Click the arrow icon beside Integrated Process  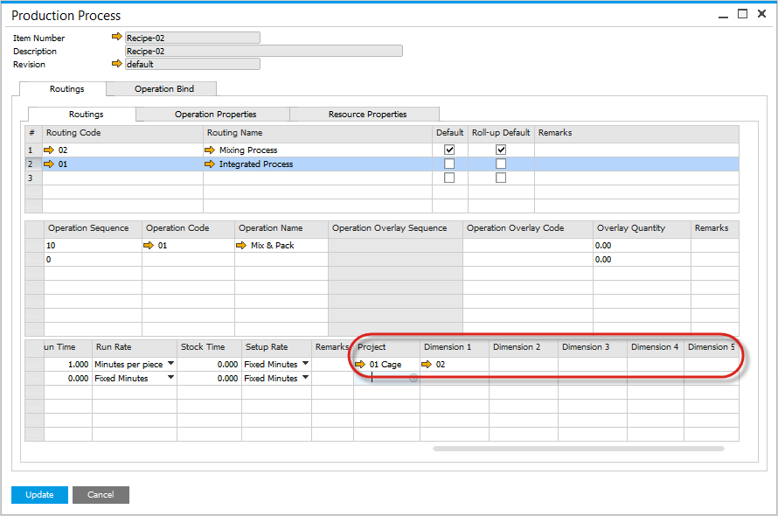[210, 164]
